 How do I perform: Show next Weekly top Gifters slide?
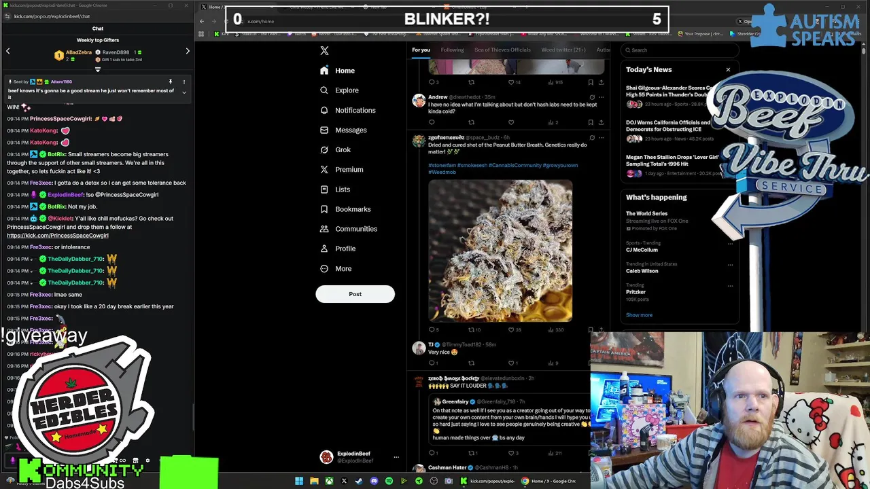tap(188, 51)
